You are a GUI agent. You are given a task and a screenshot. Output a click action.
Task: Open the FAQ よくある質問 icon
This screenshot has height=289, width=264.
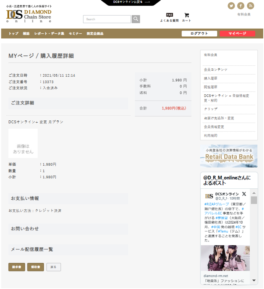[x=170, y=17]
